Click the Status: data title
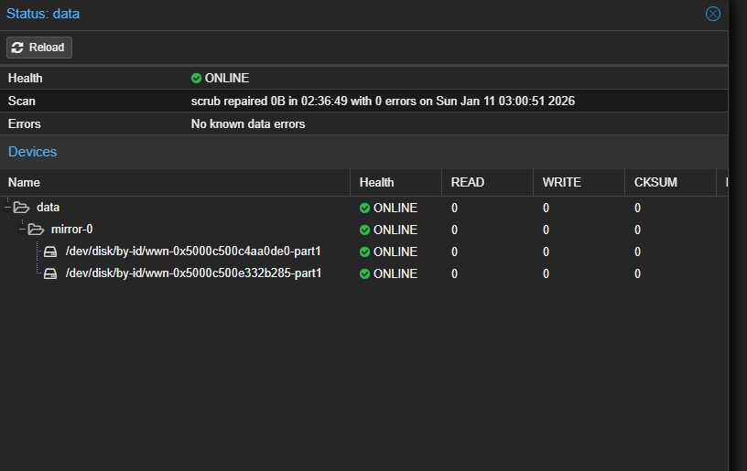 pos(43,14)
